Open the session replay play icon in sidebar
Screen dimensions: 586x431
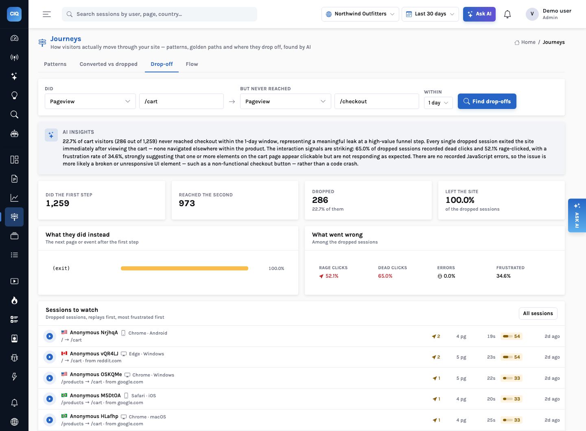[14, 281]
